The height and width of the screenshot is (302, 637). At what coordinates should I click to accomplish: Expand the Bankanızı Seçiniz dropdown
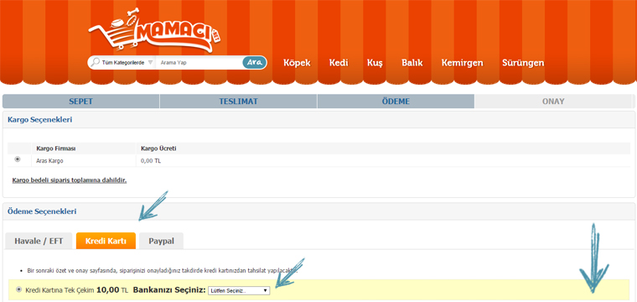pos(239,290)
